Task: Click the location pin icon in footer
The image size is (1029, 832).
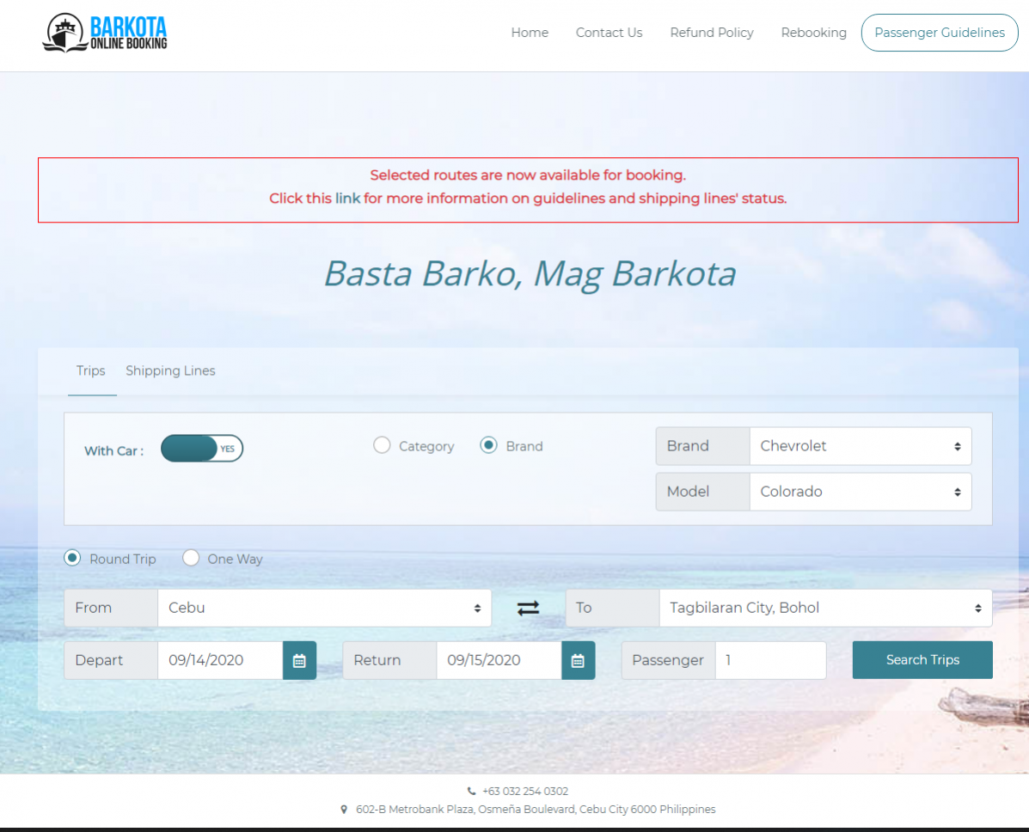Action: coord(344,809)
